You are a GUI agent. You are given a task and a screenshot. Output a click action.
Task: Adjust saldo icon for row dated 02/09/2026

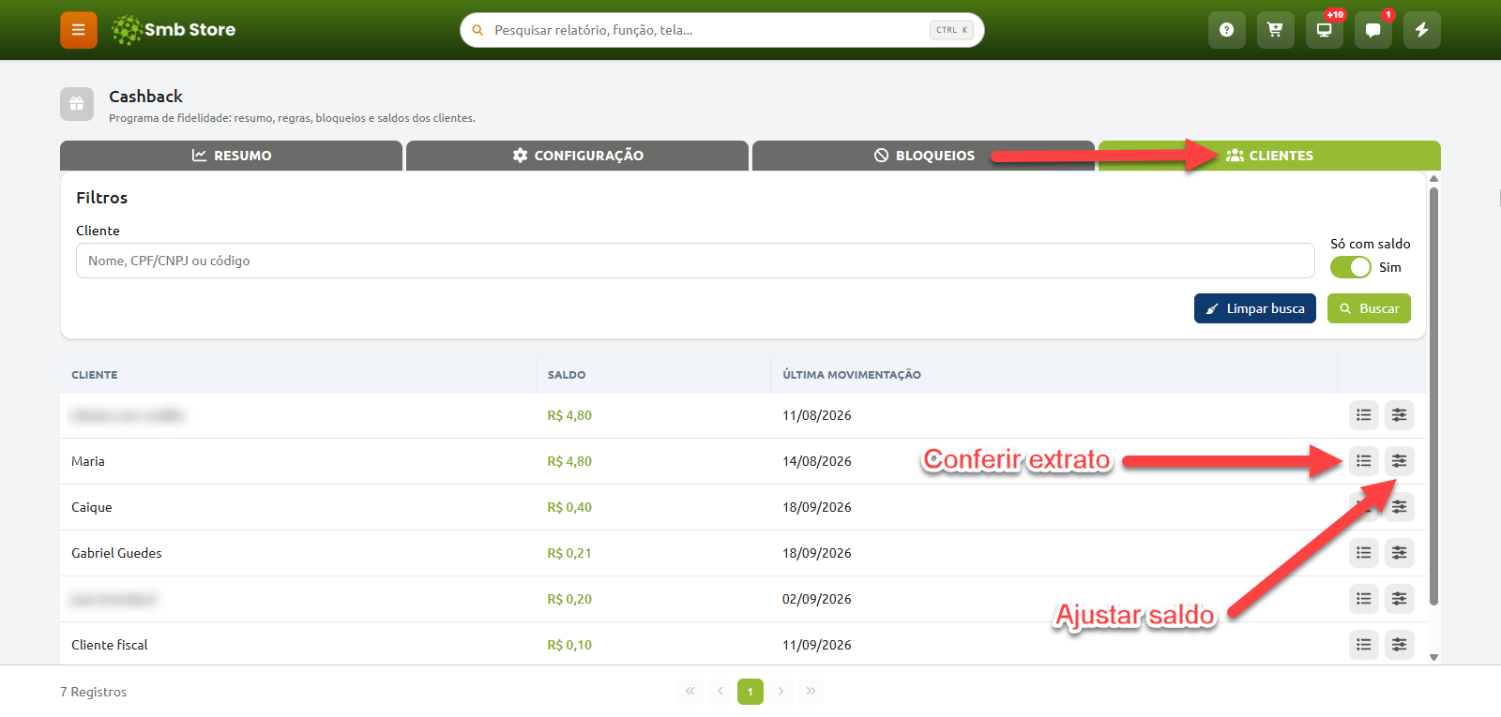coord(1400,599)
